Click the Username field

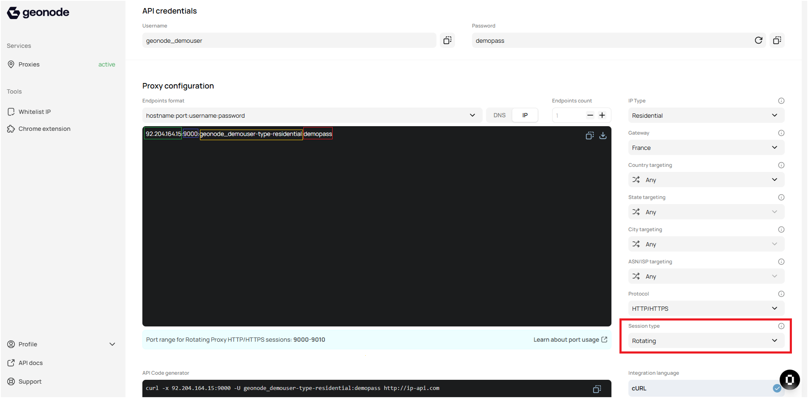point(289,40)
